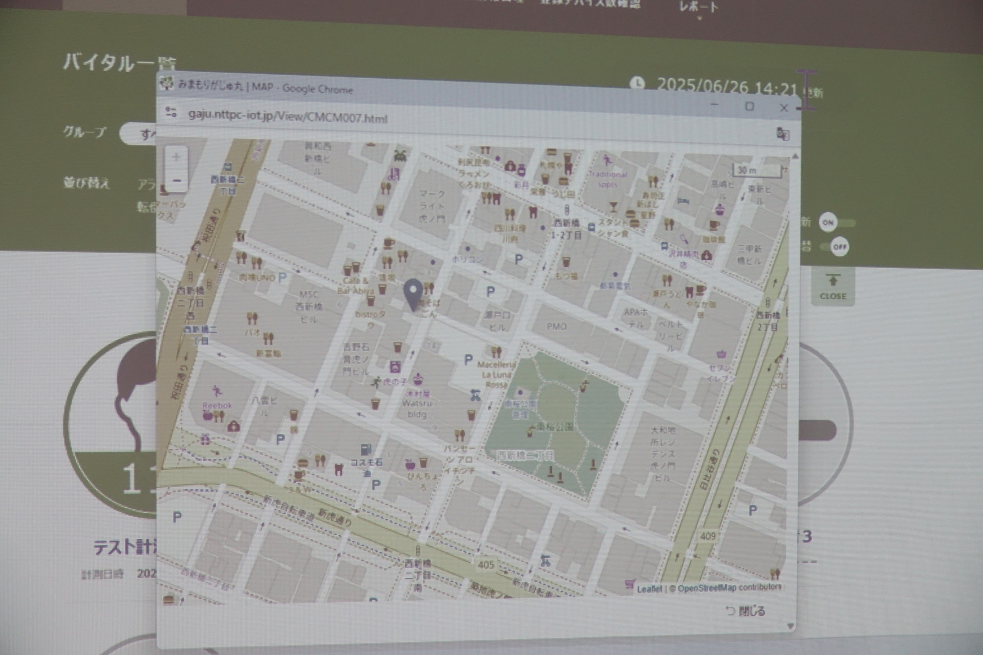The image size is (983, 655).
Task: Click the 閉じる button in map window
Action: [x=745, y=611]
